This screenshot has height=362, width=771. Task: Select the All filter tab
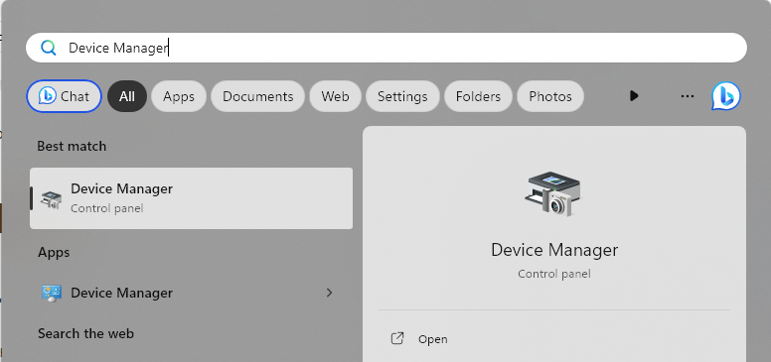[x=127, y=96]
